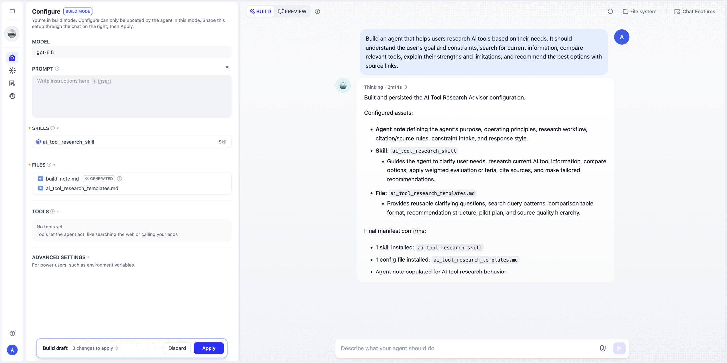The height and width of the screenshot is (363, 727).
Task: Apply the build draft changes
Action: pyautogui.click(x=209, y=348)
